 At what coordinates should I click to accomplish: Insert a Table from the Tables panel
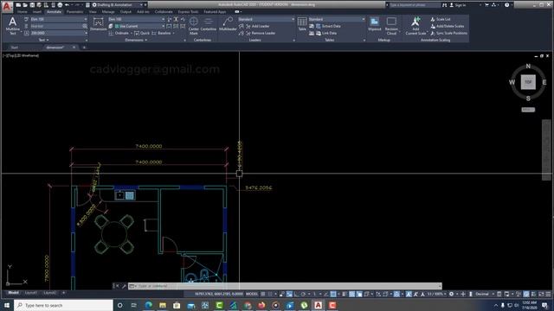(x=302, y=24)
